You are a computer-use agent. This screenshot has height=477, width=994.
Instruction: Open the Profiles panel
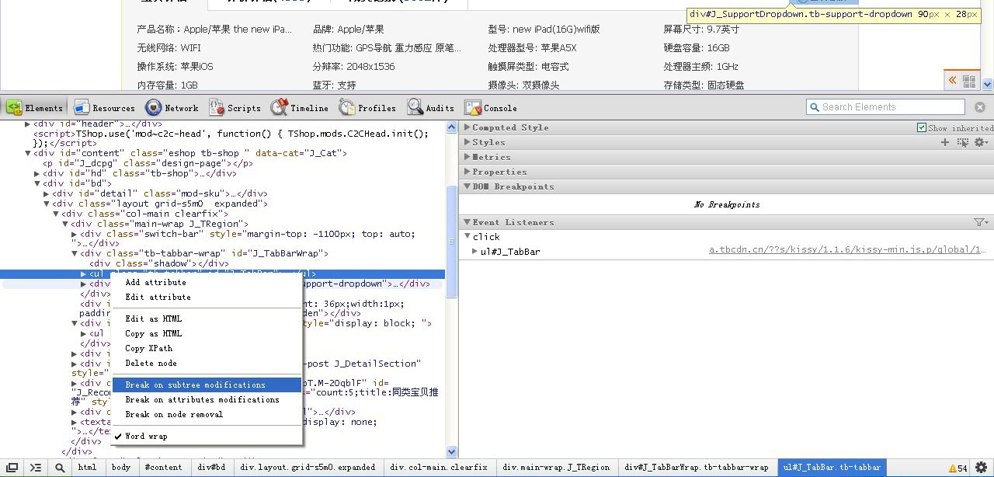(x=367, y=107)
